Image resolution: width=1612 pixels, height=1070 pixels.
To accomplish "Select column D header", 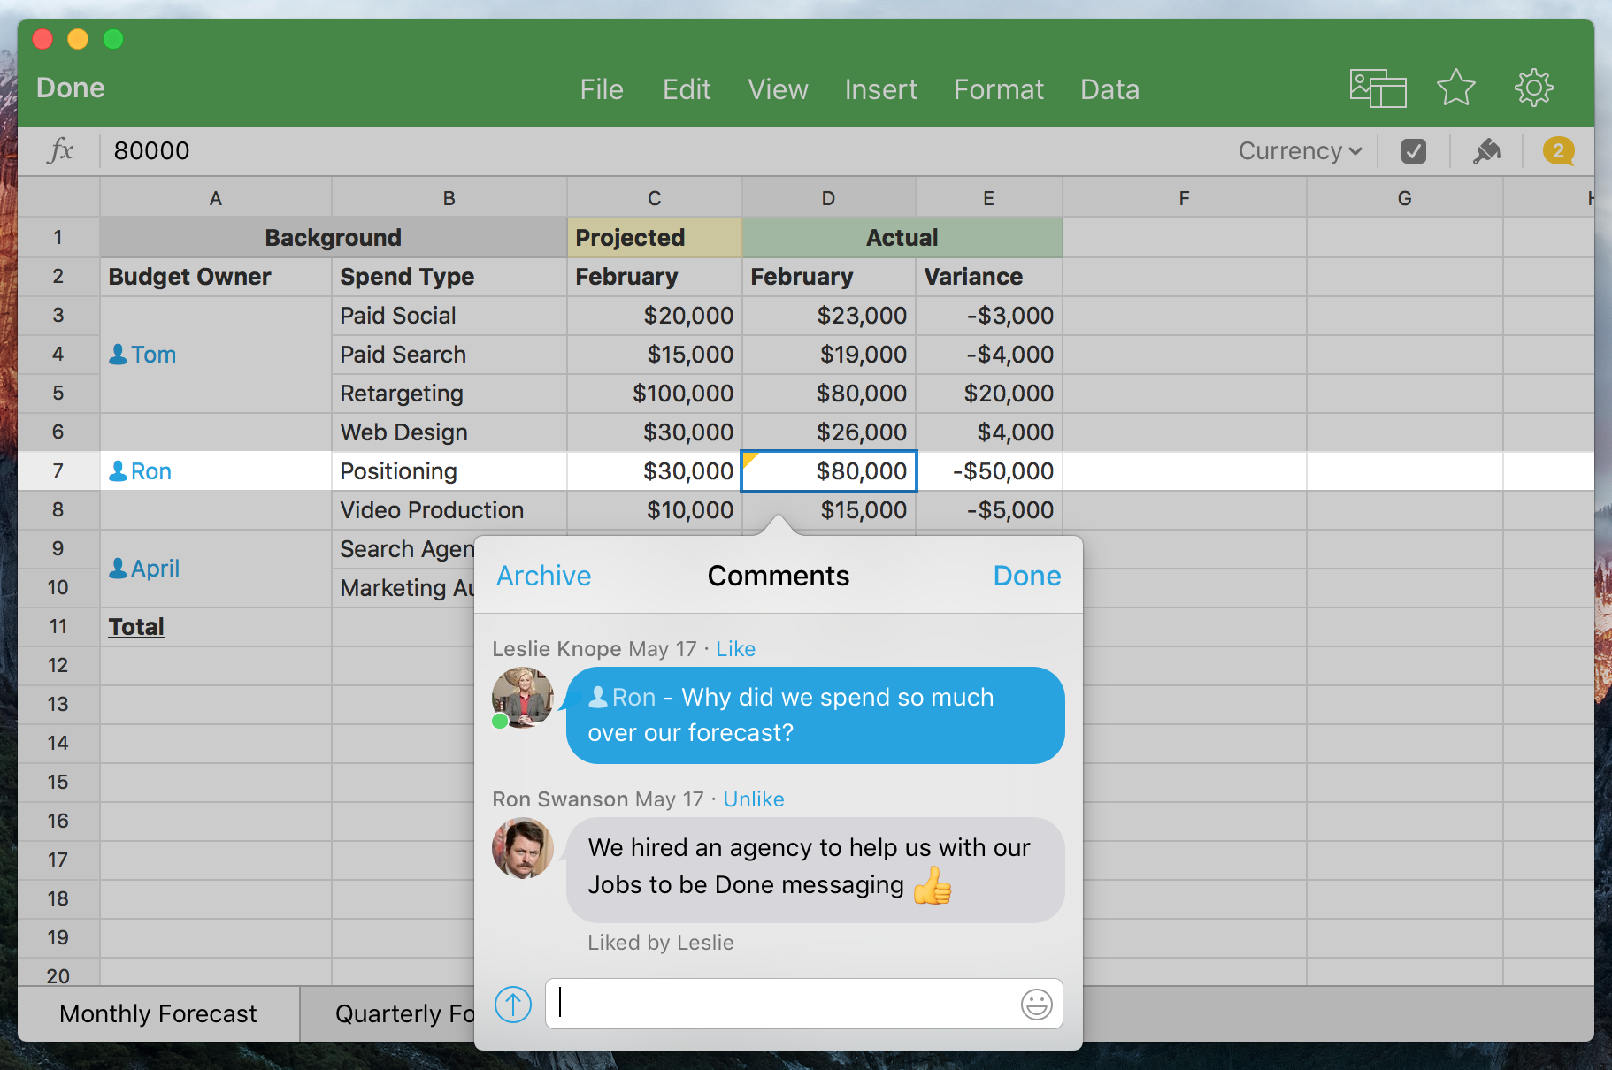I will click(828, 198).
